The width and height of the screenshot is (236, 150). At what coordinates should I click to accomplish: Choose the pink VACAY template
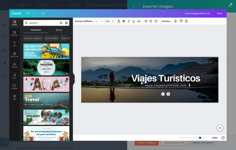point(46,84)
